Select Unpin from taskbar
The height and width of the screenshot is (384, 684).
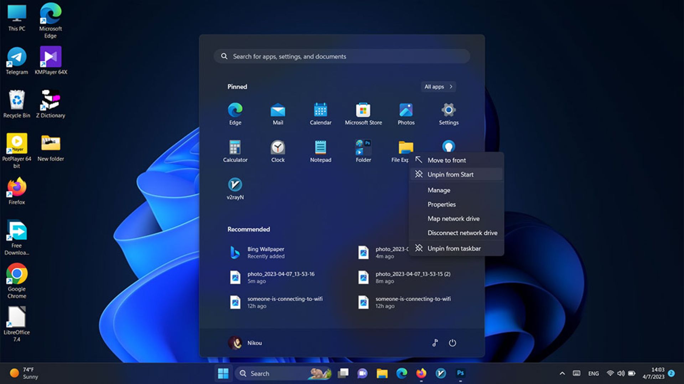pos(454,248)
